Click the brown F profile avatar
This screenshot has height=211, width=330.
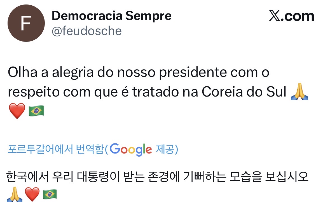pyautogui.click(x=26, y=23)
